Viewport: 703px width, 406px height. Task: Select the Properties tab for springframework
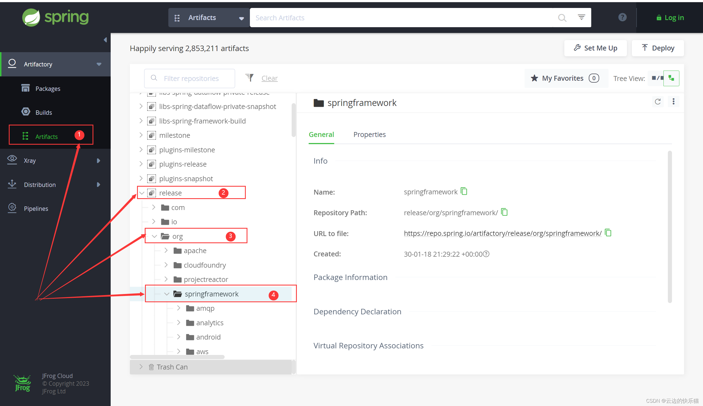369,134
